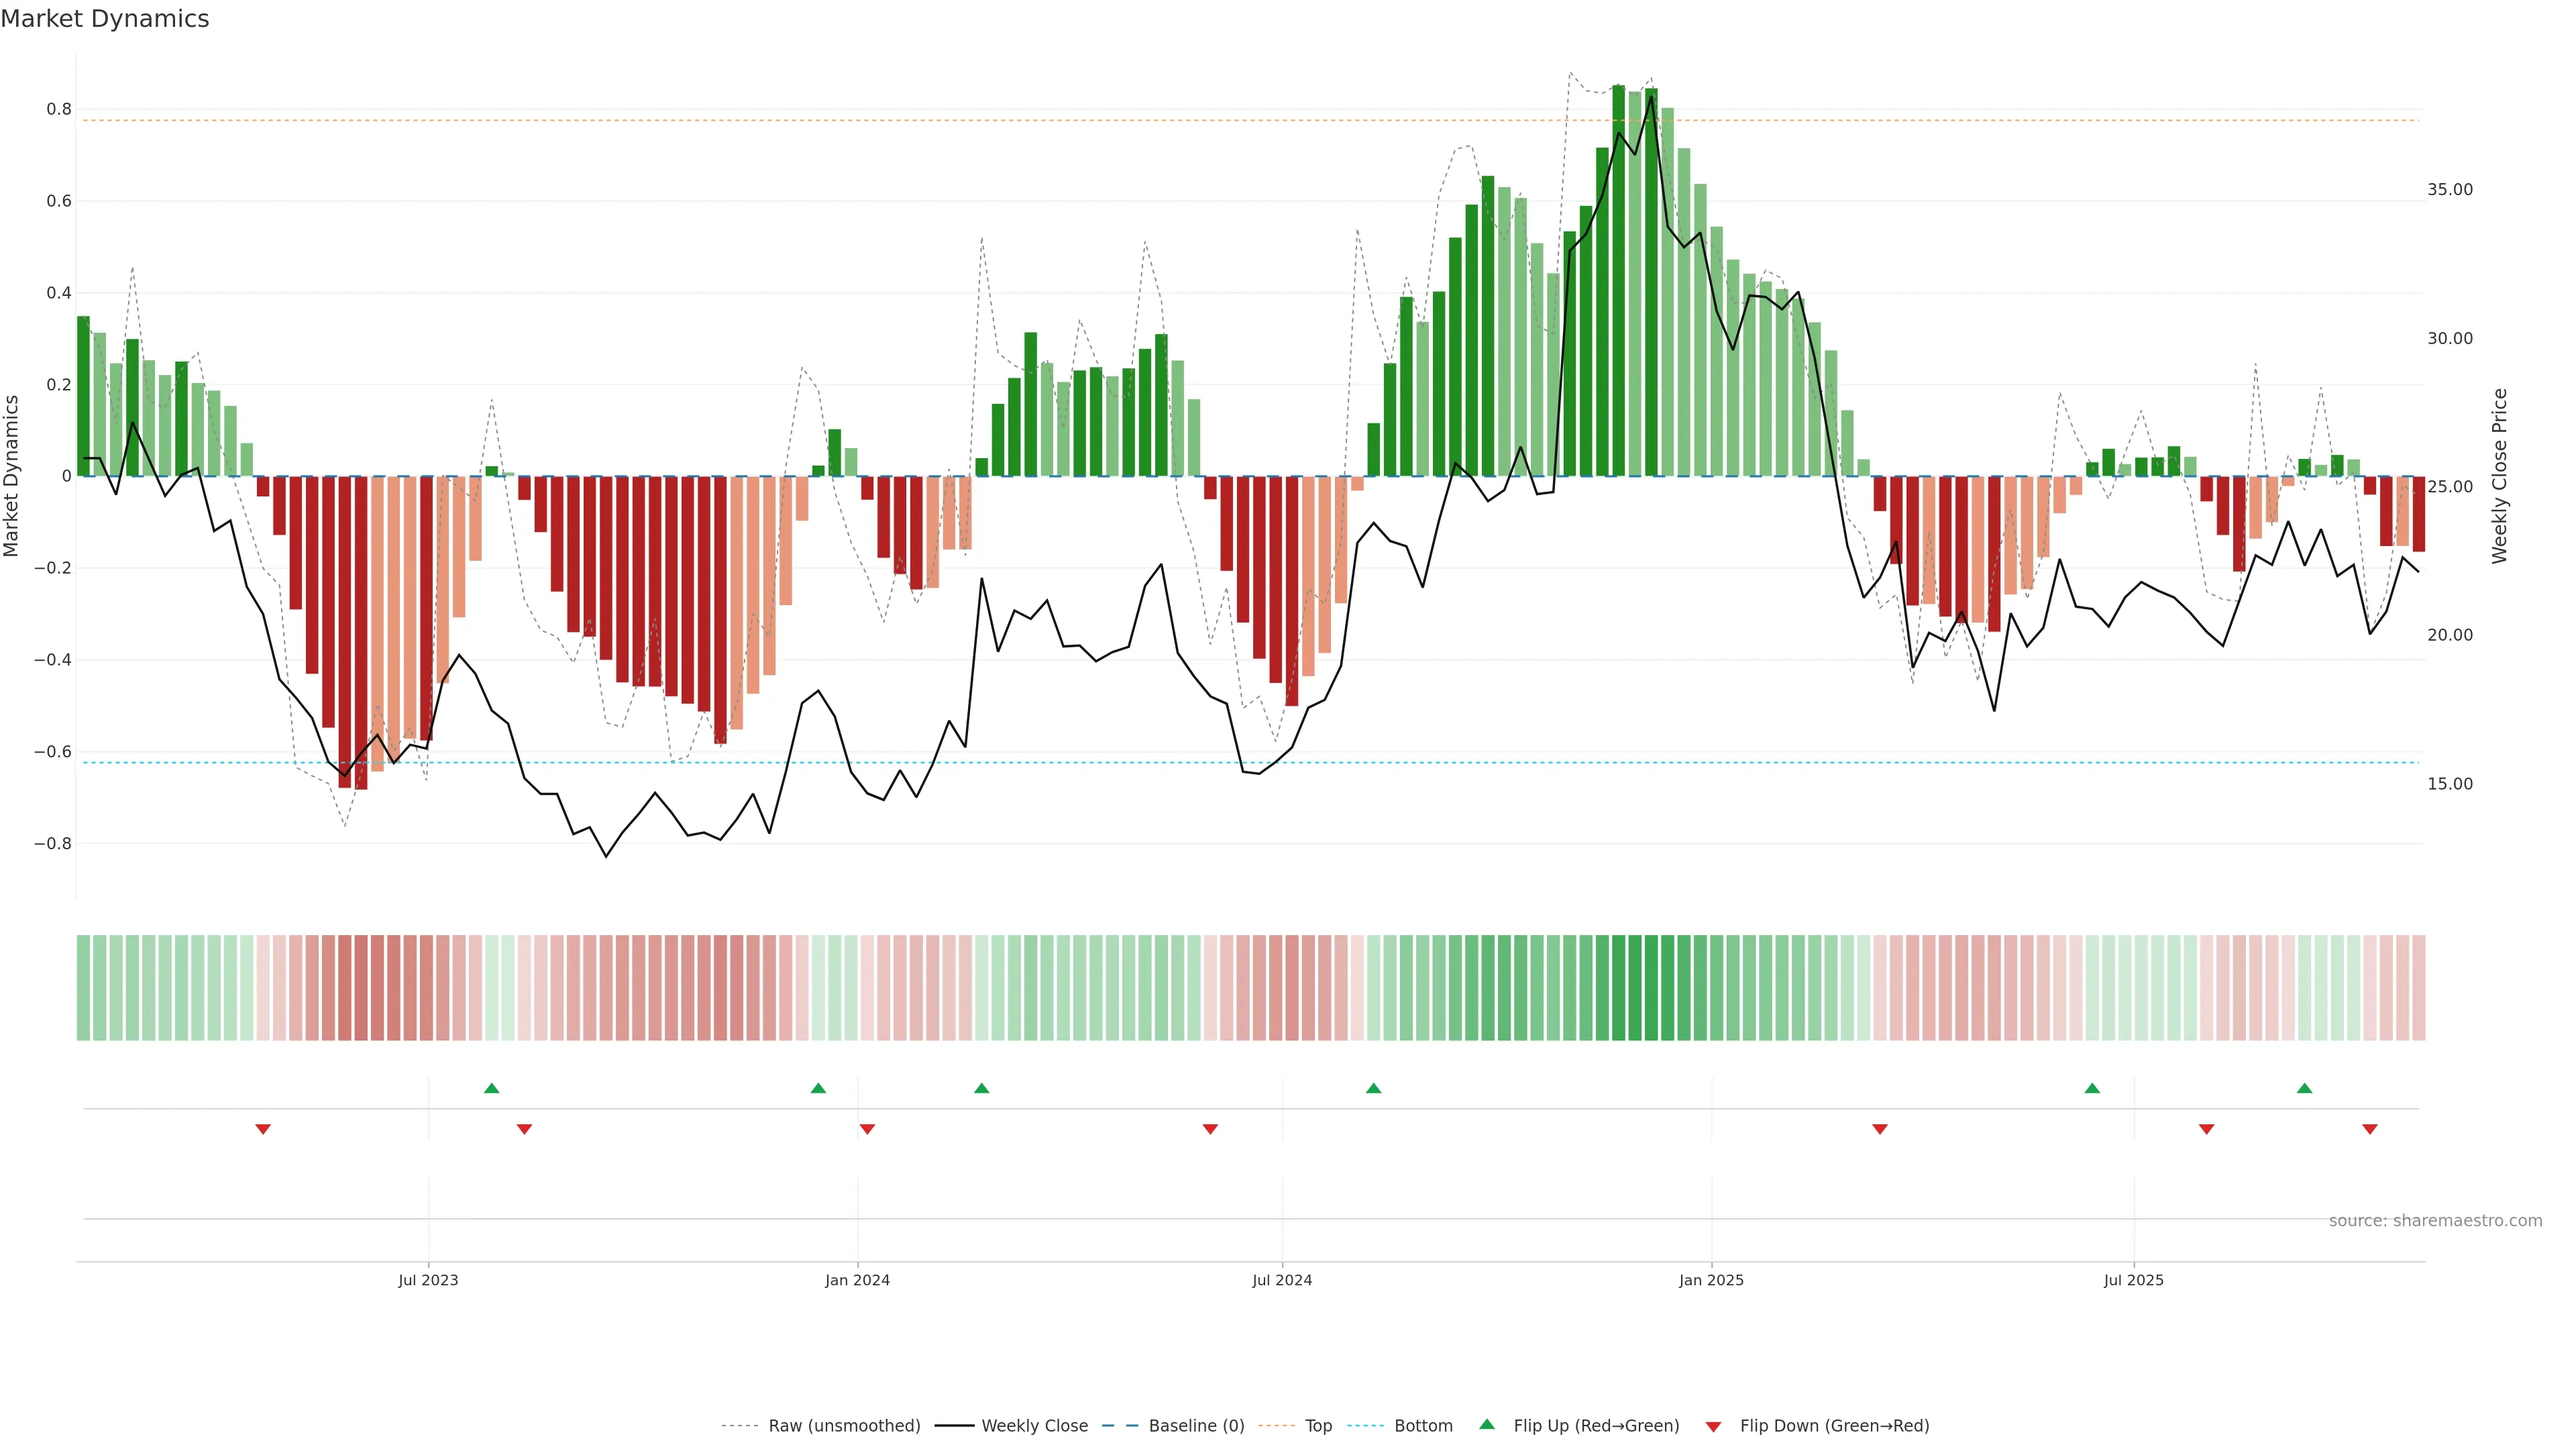This screenshot has height=1449, width=2576.
Task: Click the first green flip-up marker
Action: [x=491, y=1088]
